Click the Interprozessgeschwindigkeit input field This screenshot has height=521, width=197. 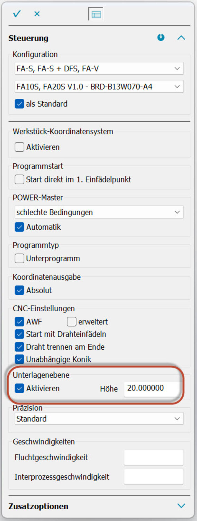coord(153,477)
